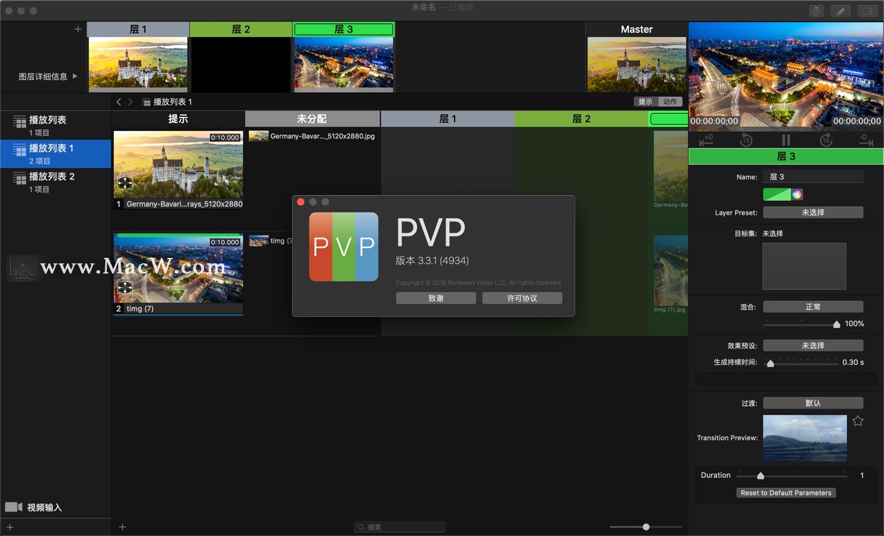Click the forward 15 seconds icon
884x536 pixels.
825,140
